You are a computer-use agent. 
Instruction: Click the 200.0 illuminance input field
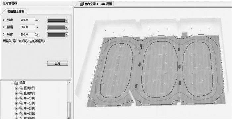pos(28,35)
